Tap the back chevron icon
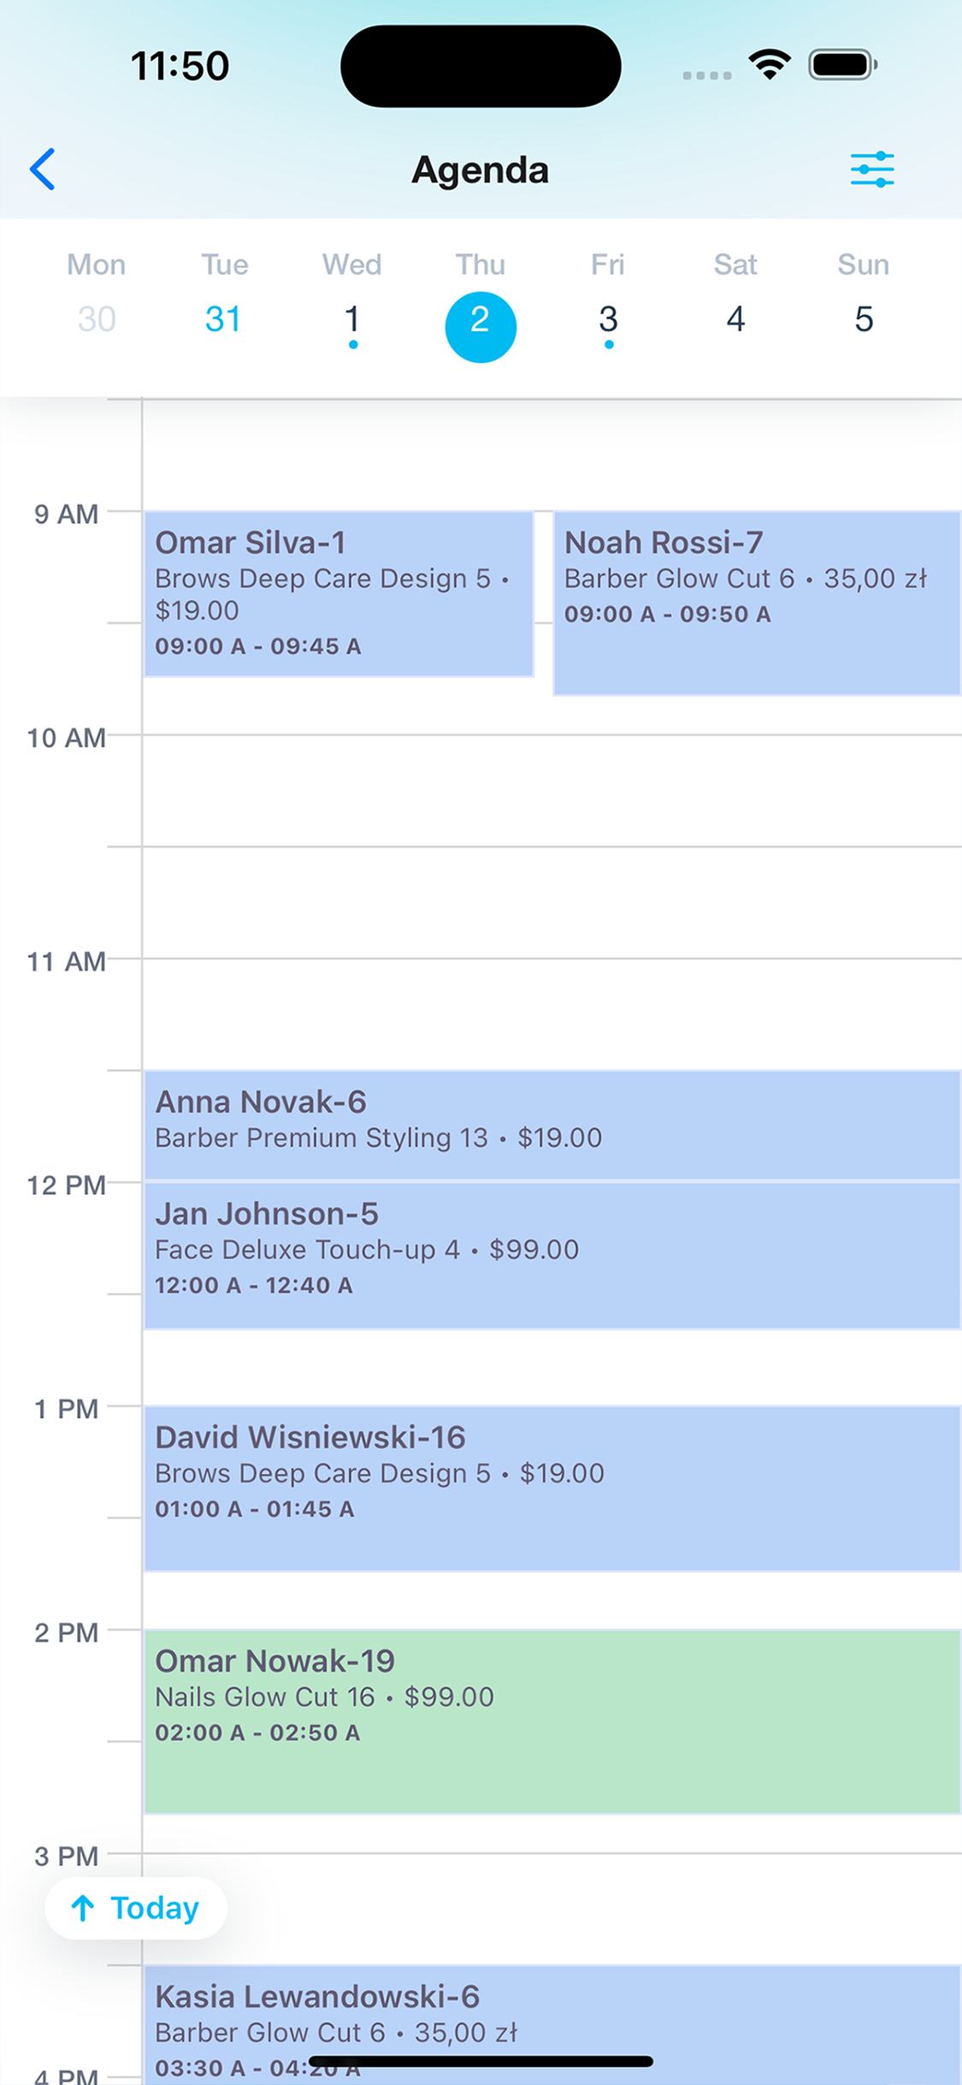Viewport: 962px width, 2085px height. (x=43, y=169)
